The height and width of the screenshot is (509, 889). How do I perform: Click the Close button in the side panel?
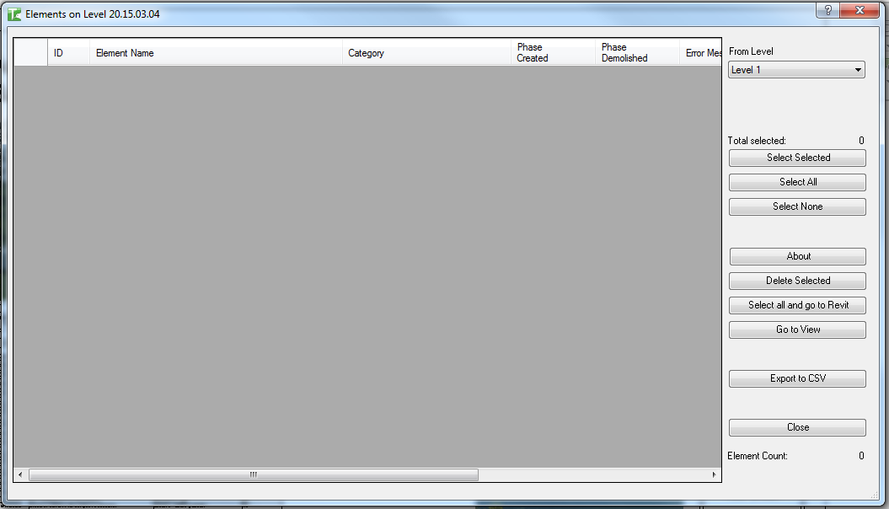[x=797, y=427]
